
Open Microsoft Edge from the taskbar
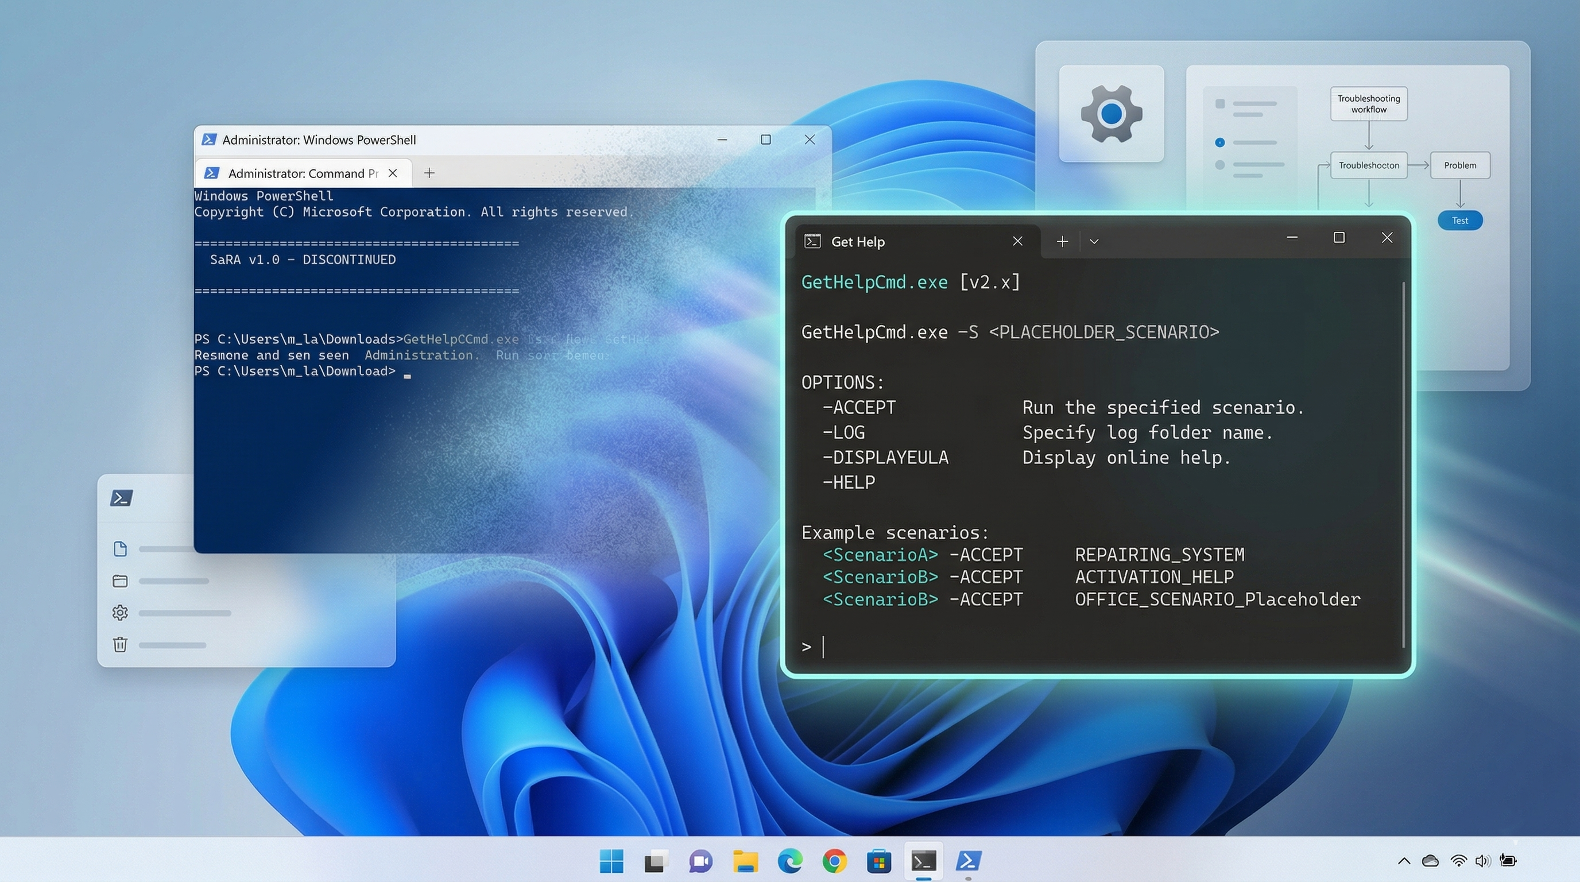click(791, 862)
